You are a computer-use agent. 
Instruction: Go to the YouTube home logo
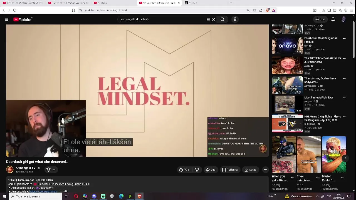click(x=22, y=19)
